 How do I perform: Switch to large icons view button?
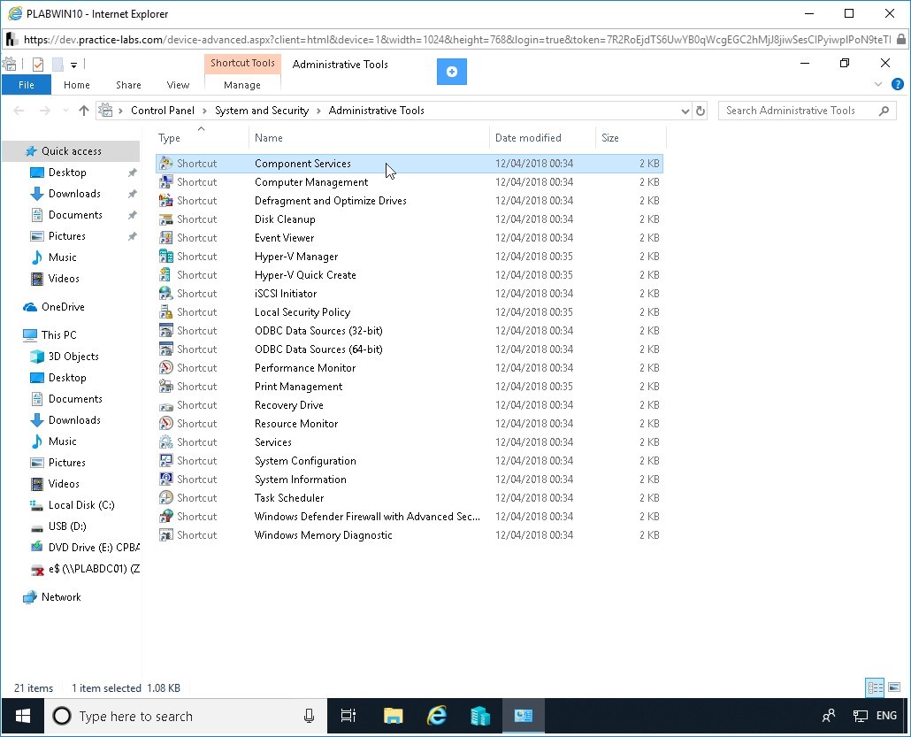894,687
